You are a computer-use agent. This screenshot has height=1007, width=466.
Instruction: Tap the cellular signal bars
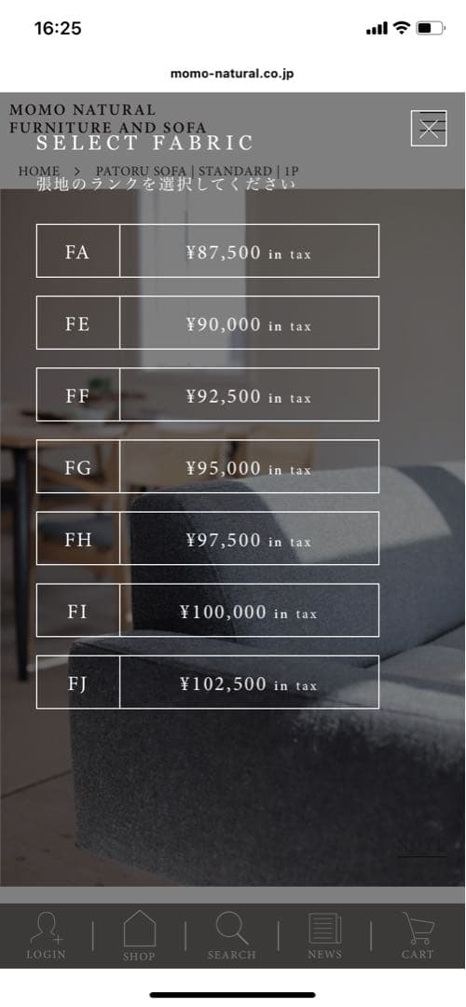[x=377, y=28]
